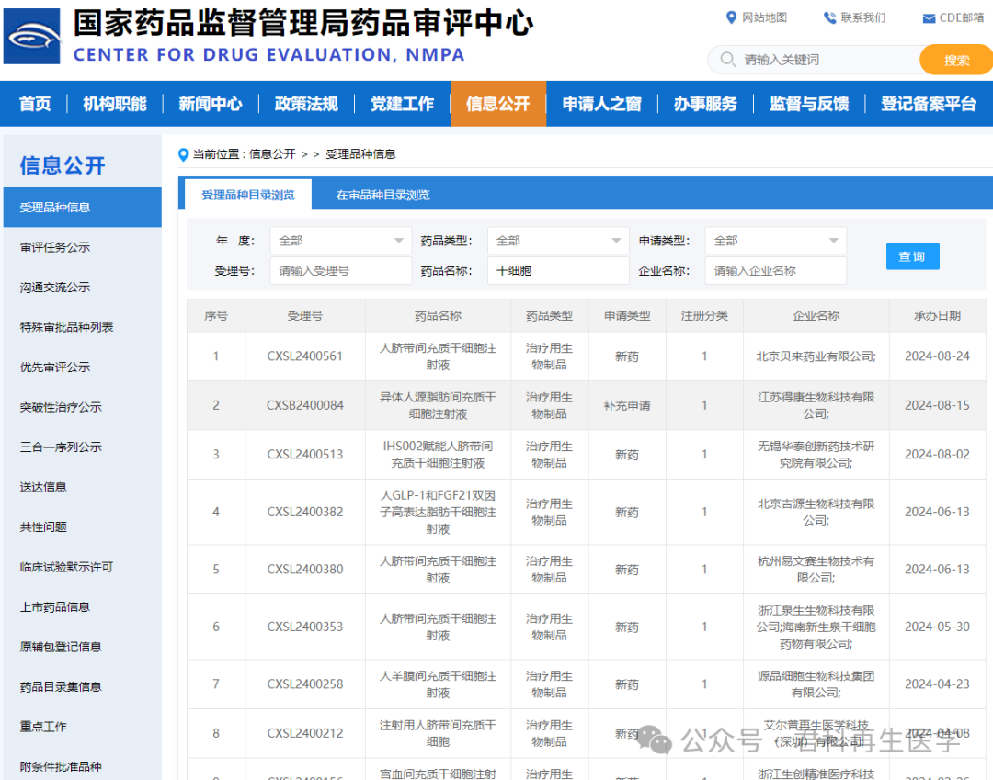Click the 药品名称 field containing 干细胞
Viewport: 993px width, 780px height.
pyautogui.click(x=558, y=271)
